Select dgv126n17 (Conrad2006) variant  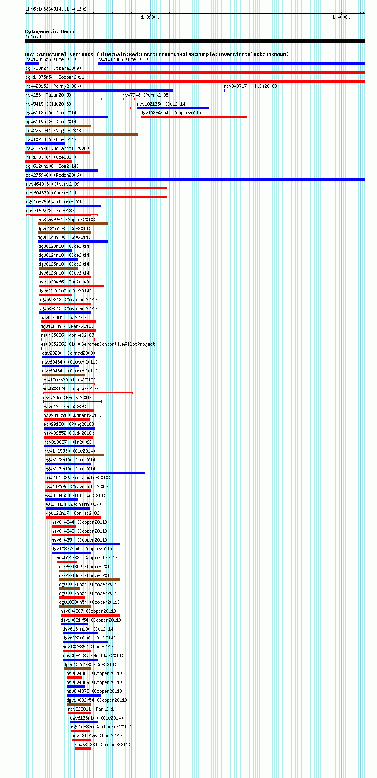pyautogui.click(x=74, y=514)
